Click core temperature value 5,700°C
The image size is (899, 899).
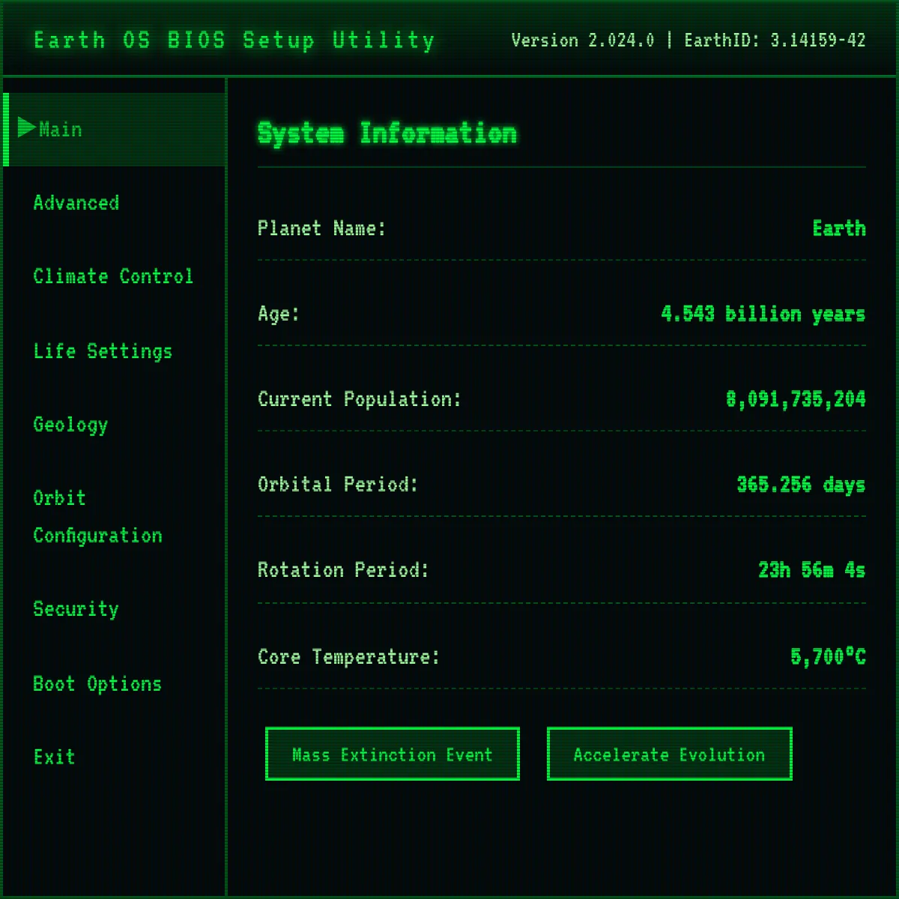pyautogui.click(x=829, y=657)
